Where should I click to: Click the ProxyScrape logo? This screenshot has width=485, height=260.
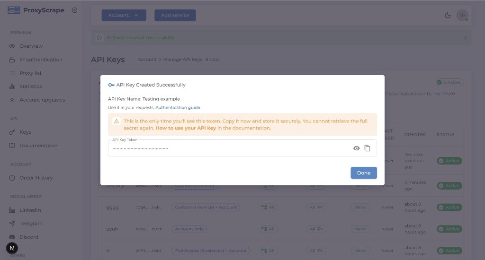tap(36, 10)
